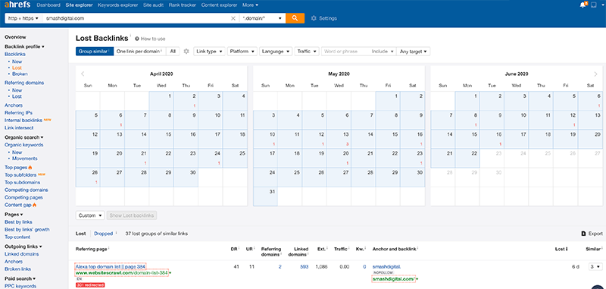The image size is (606, 289).
Task: Open the Any target dropdown
Action: (413, 52)
